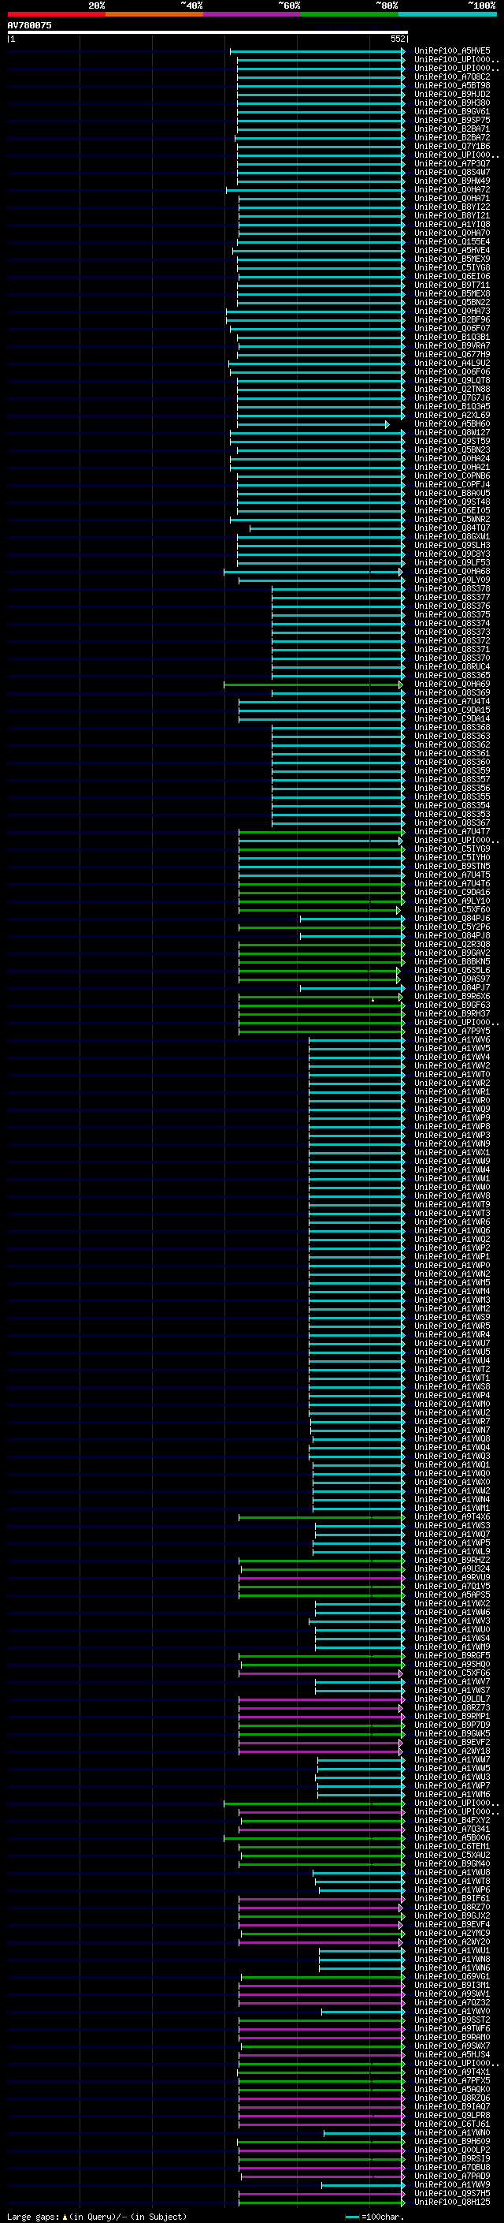504x2223 pixels.
Task: Click the cyan alignment bar for UniRef100_A5HVE5
Action: point(317,51)
